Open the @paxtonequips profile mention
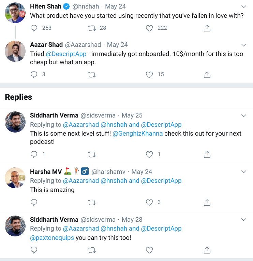 [52, 238]
